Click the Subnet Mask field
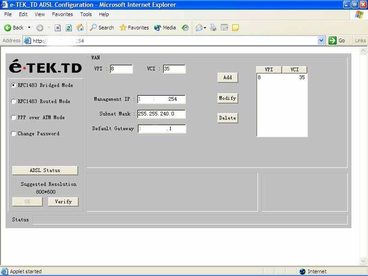The width and height of the screenshot is (368, 276). click(x=161, y=114)
